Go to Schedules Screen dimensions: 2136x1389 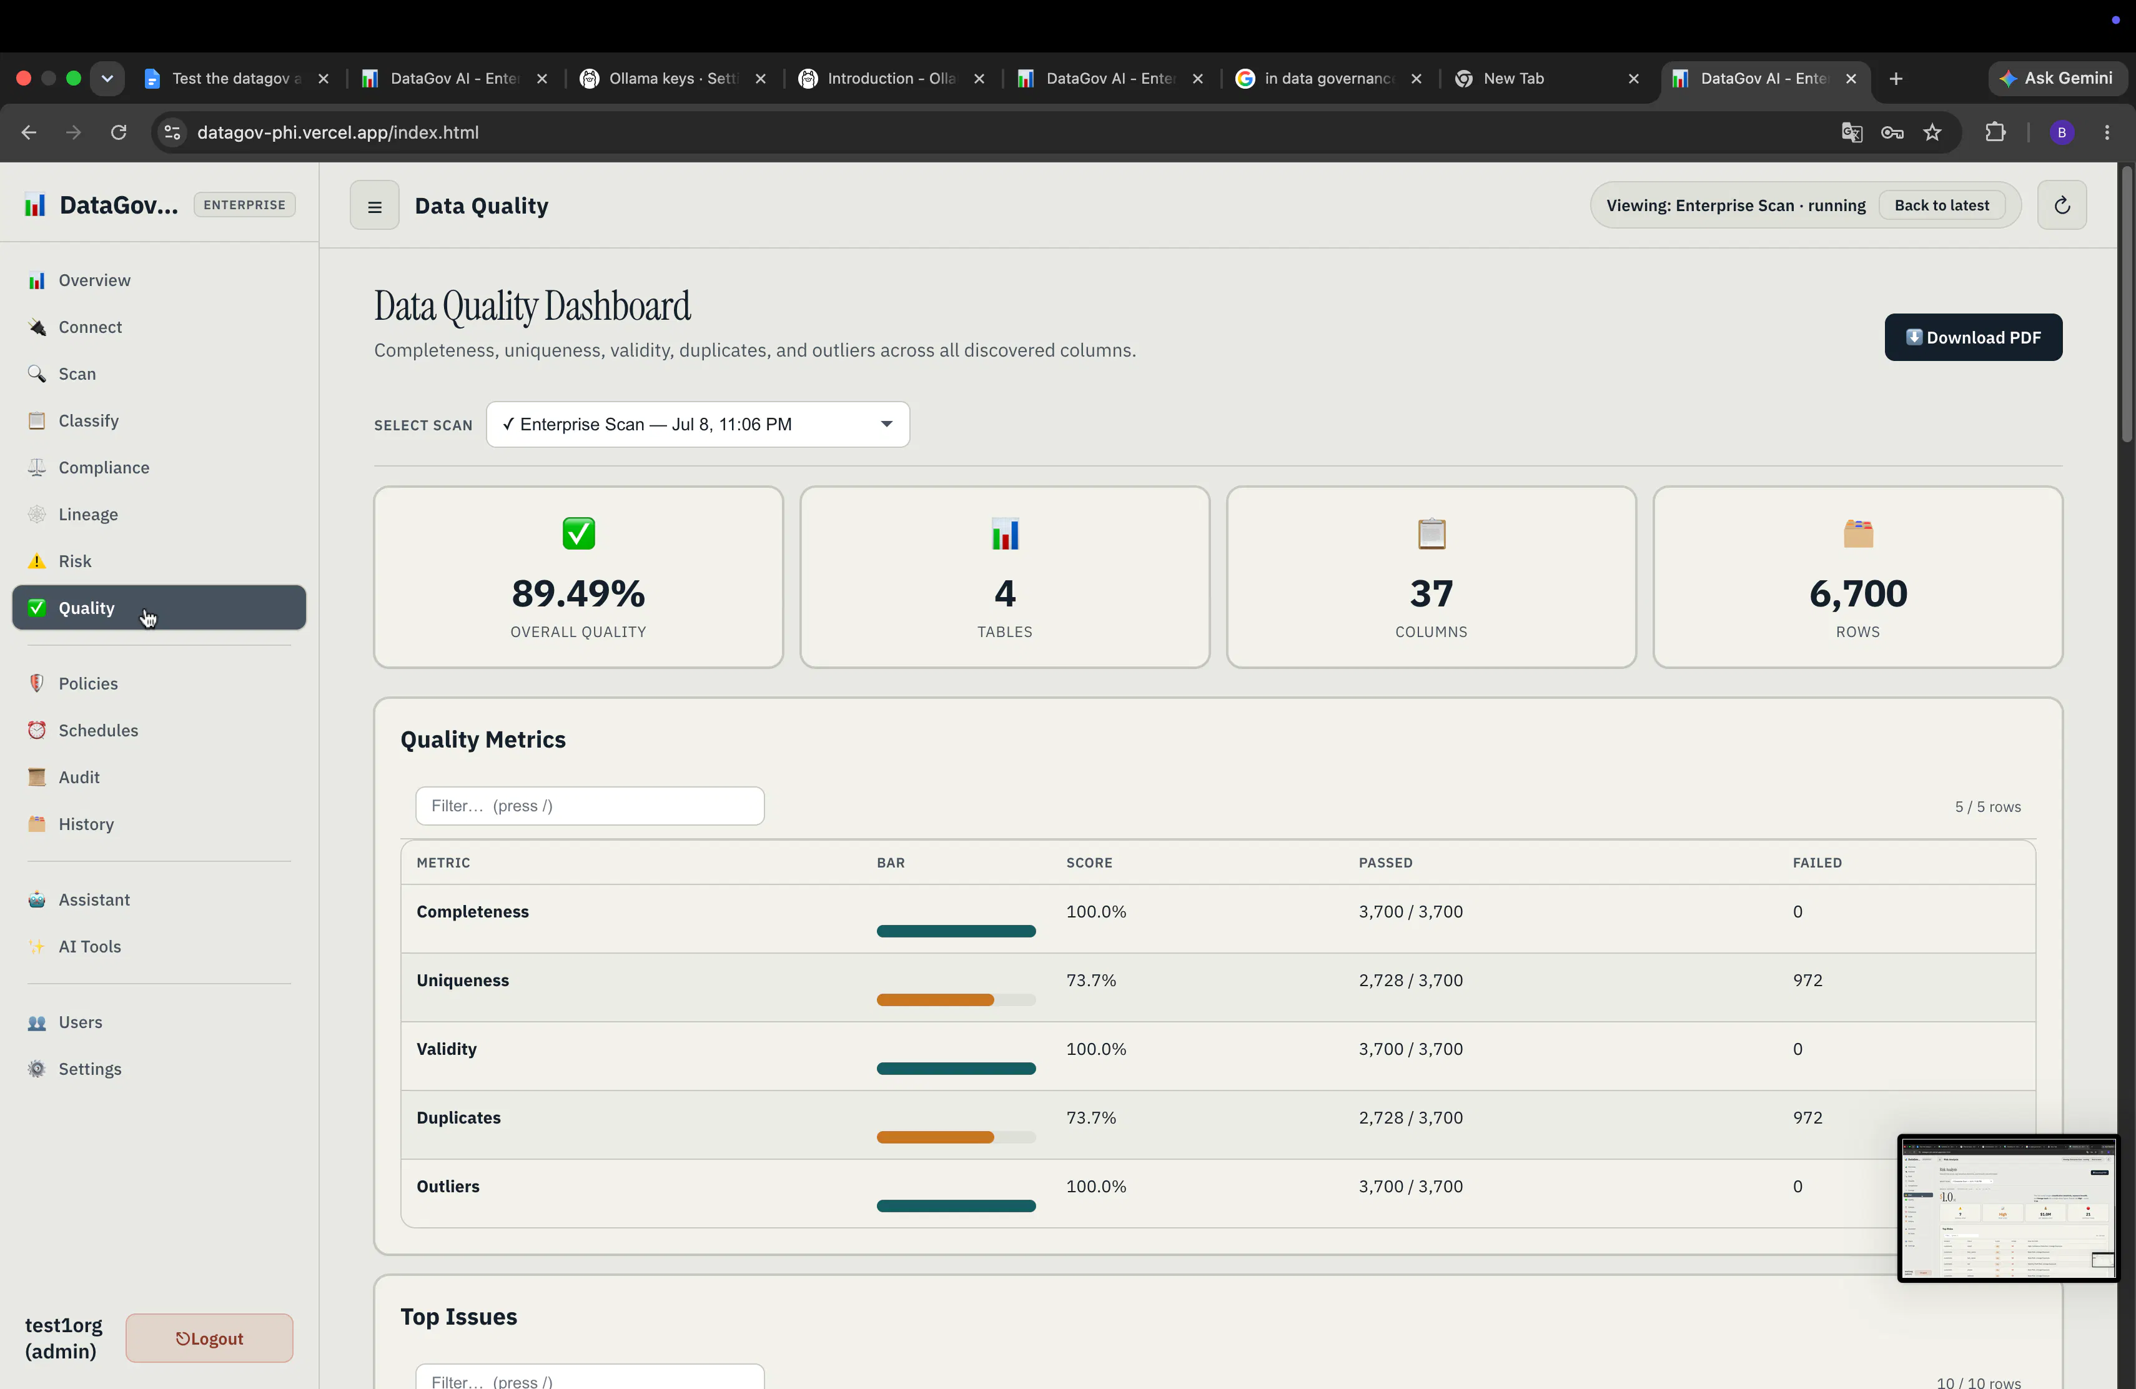tap(159, 729)
